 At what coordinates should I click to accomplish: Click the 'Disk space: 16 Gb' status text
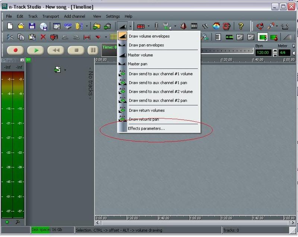[x=47, y=230]
